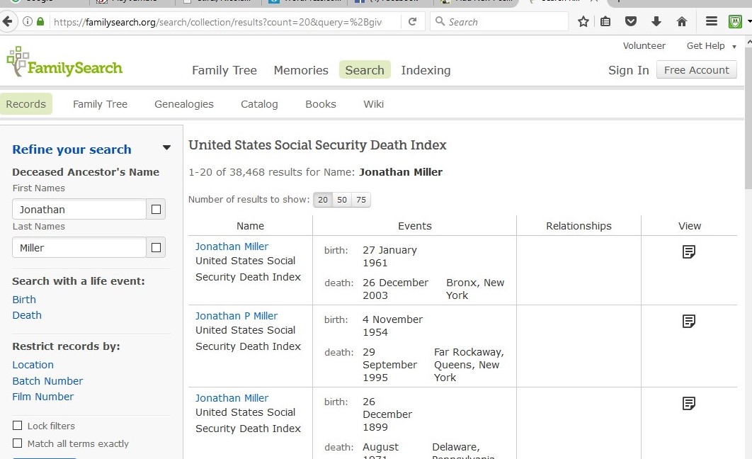Show 20 results per page
752x459 pixels.
tap(323, 200)
